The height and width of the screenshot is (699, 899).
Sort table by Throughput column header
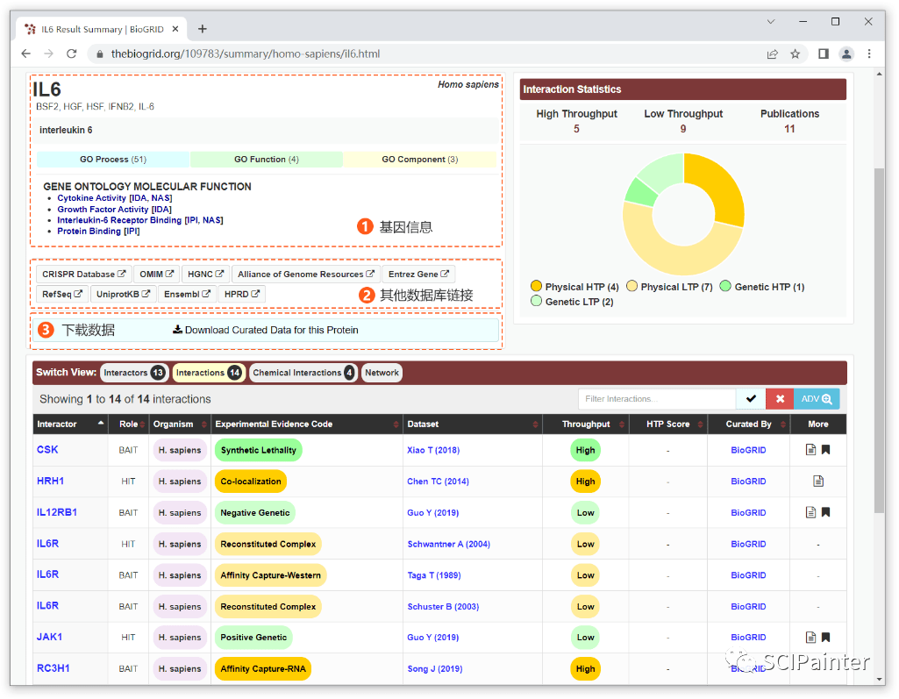pos(585,424)
